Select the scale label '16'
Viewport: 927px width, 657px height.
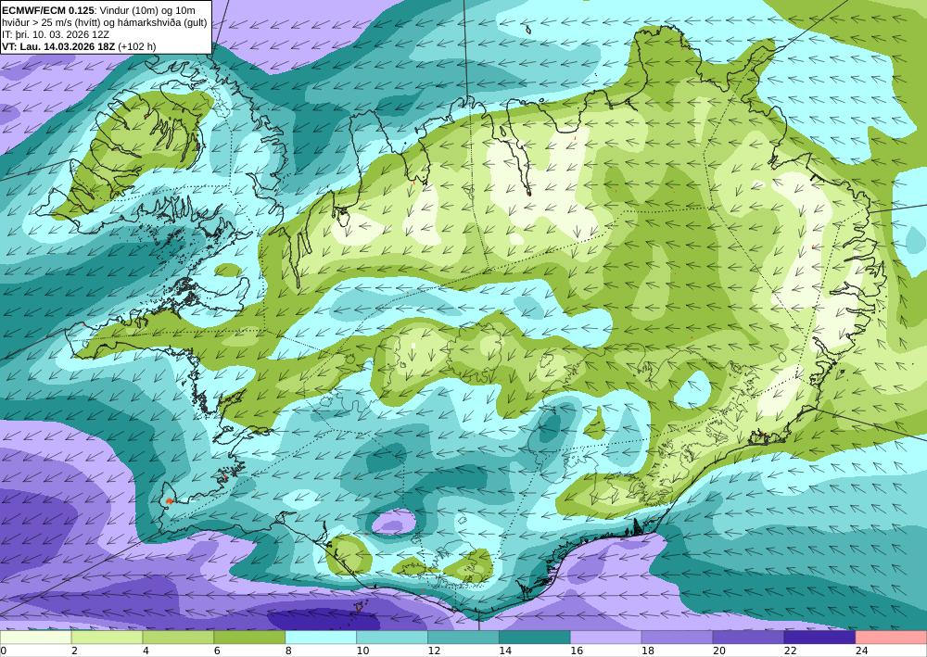577,651
